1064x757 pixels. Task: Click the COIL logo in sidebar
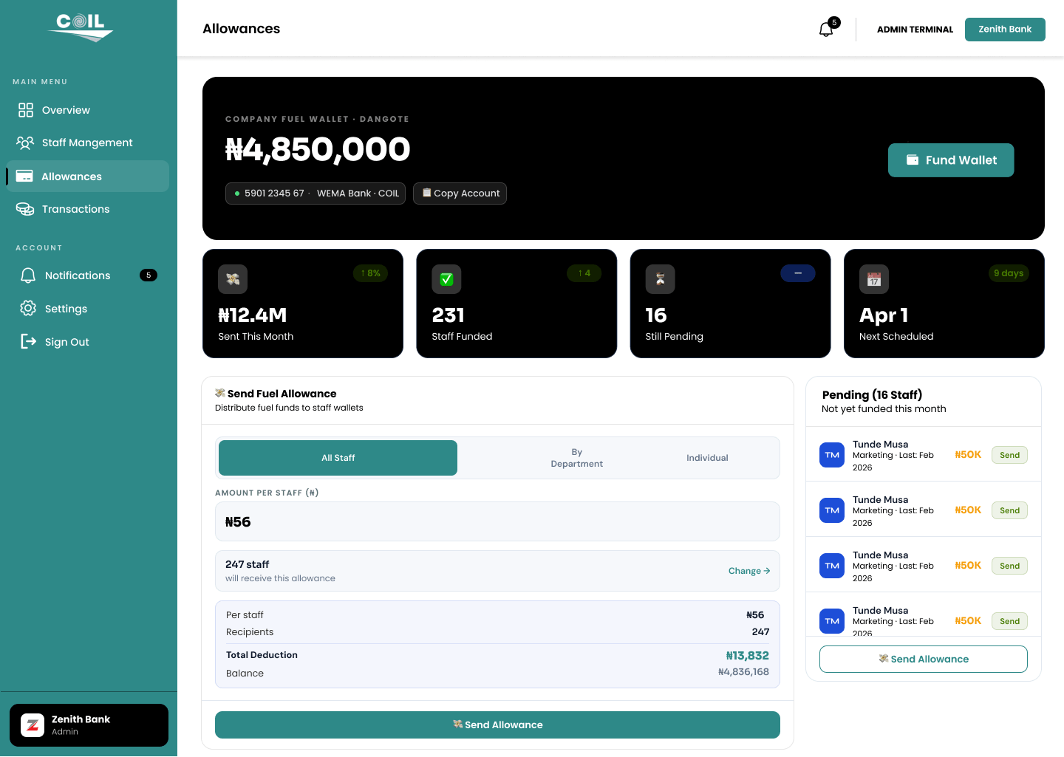coord(81,27)
